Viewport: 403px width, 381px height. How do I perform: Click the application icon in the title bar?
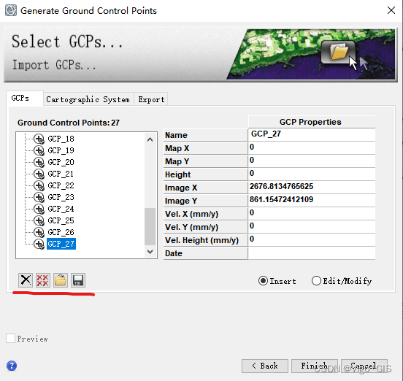pos(11,10)
